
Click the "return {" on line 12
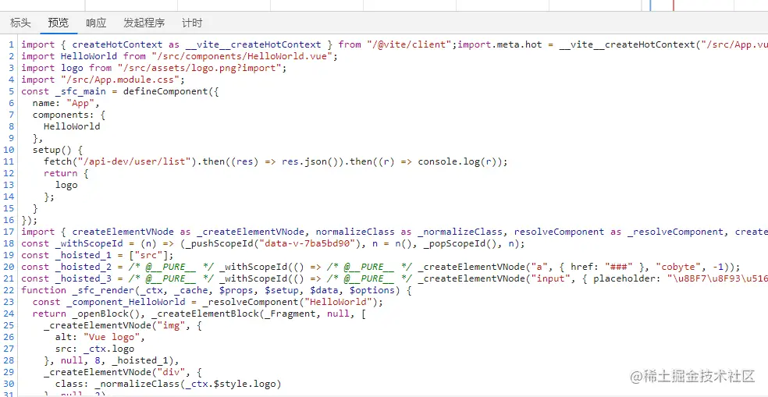coord(66,173)
